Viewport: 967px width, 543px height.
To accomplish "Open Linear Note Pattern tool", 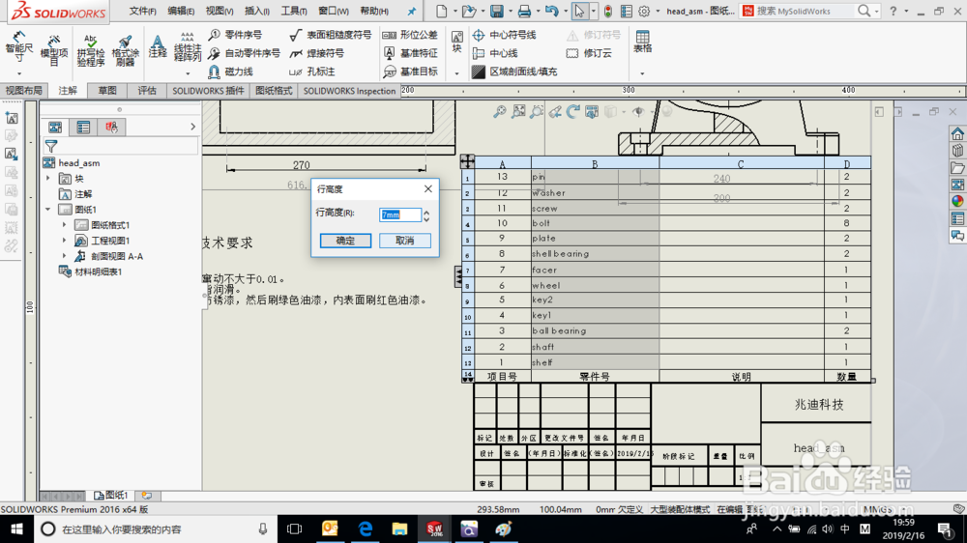I will [188, 46].
